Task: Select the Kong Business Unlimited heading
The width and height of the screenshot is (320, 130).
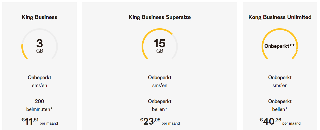Action: pos(280,17)
